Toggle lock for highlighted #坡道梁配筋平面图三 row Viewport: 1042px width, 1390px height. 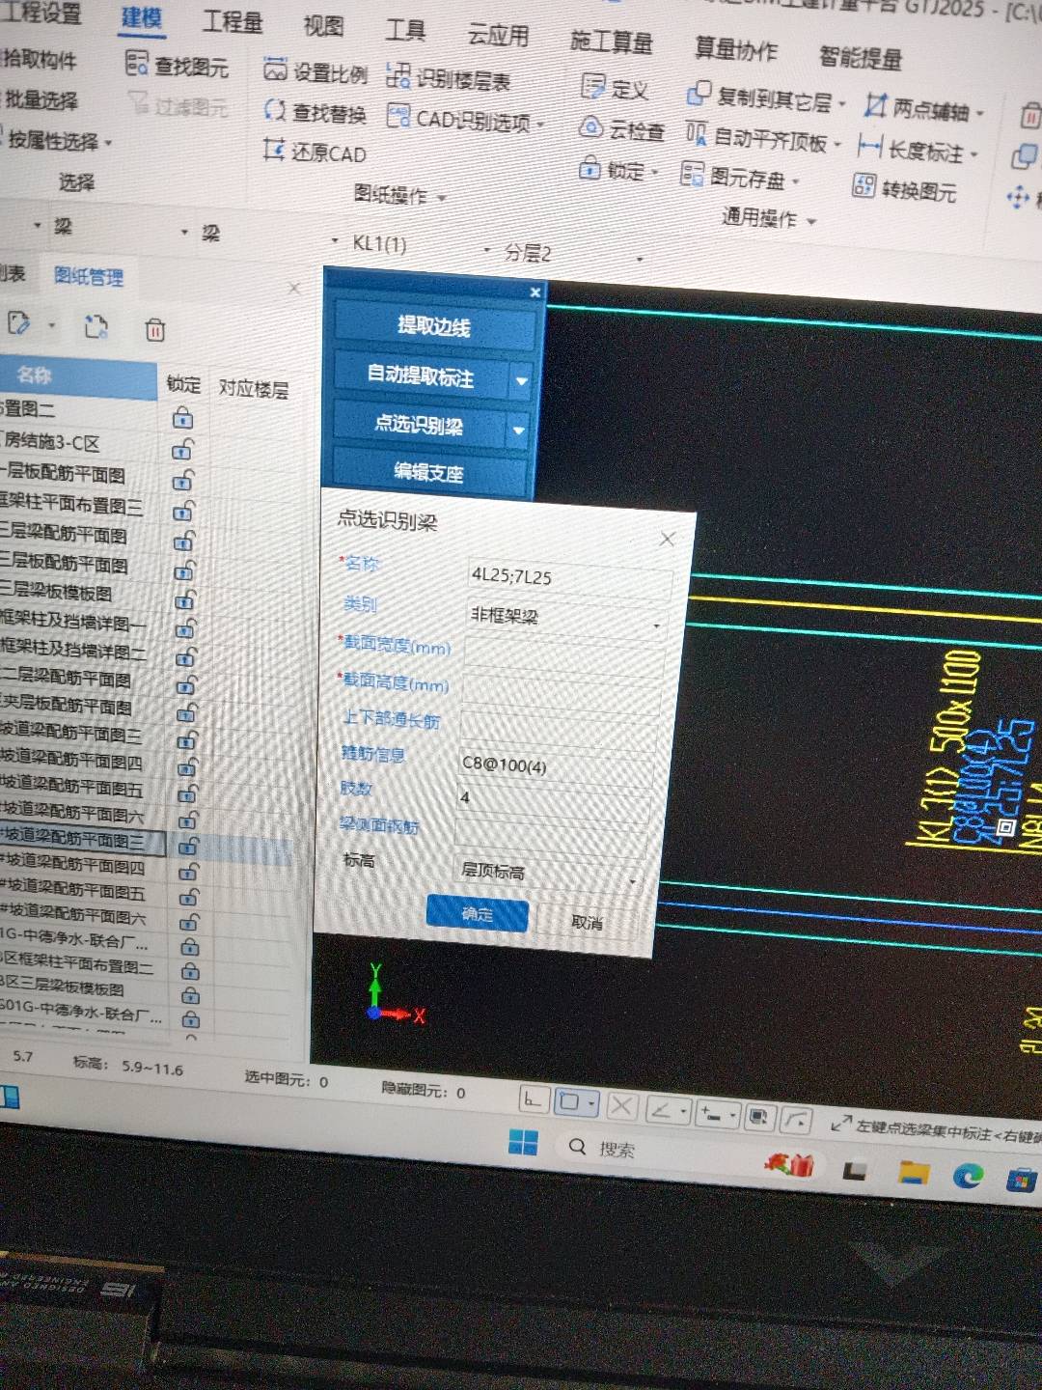point(189,846)
